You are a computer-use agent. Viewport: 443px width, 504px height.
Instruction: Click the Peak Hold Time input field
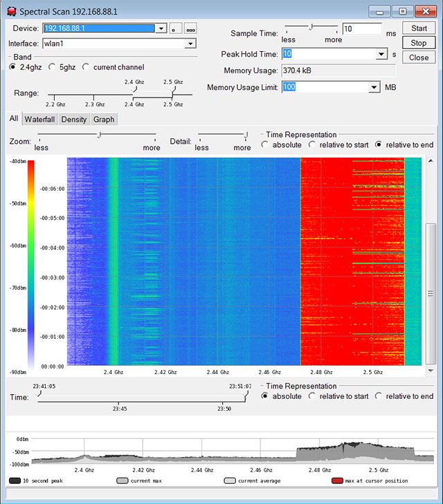(x=329, y=54)
